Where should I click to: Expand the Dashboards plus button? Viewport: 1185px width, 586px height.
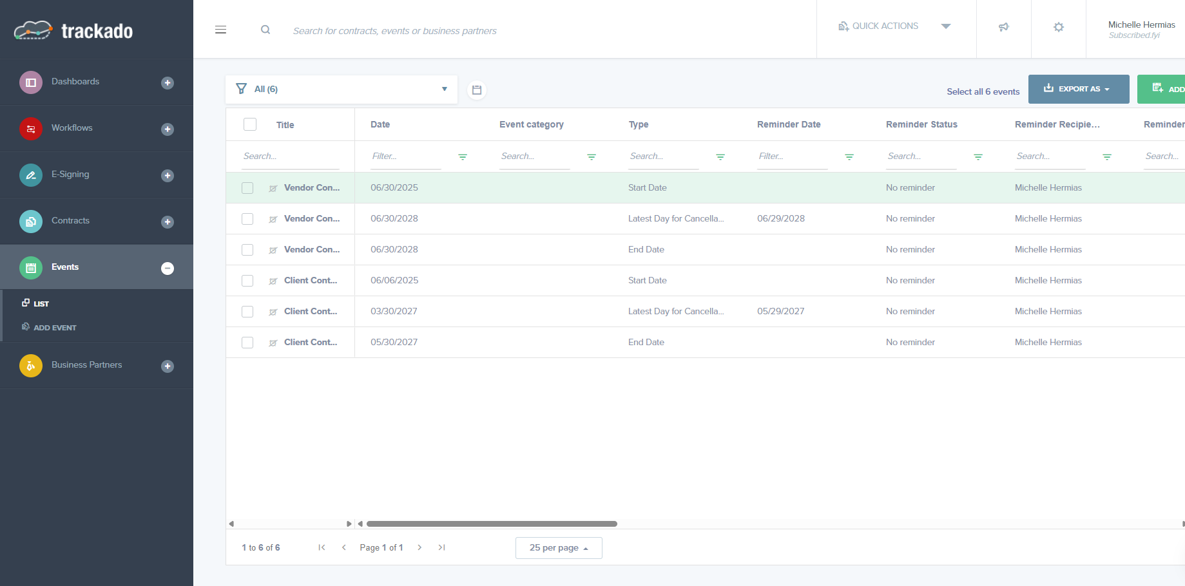click(x=168, y=82)
